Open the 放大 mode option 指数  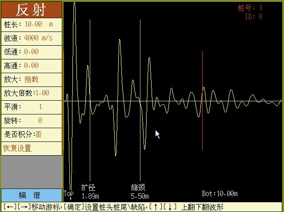pyautogui.click(x=31, y=79)
